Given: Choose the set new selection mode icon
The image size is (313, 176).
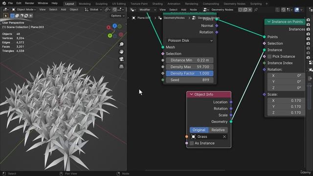Looking at the screenshot, I should pyautogui.click(x=12, y=16).
